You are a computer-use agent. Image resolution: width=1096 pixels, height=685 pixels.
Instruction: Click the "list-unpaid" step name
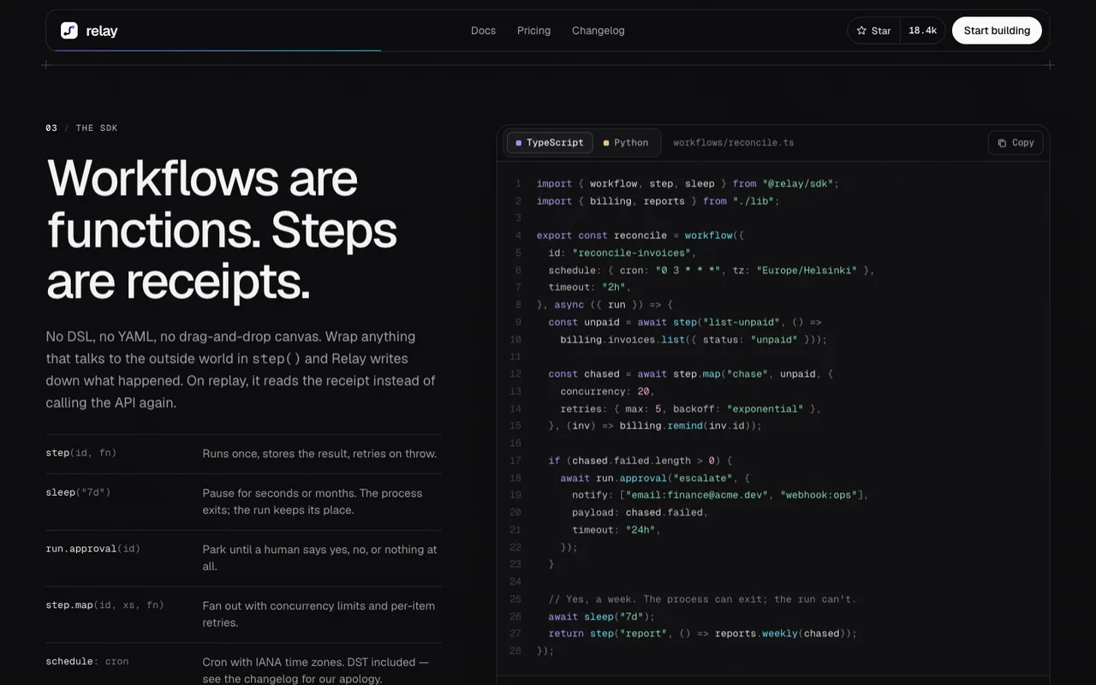tap(742, 322)
